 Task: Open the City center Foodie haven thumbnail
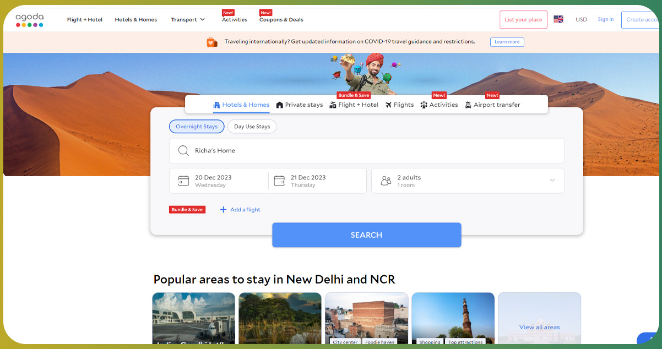tap(367, 319)
